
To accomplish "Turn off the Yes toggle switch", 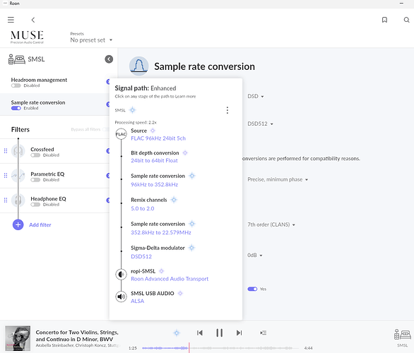I will (x=252, y=289).
